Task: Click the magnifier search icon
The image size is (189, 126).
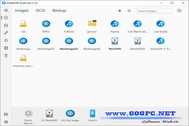Action: [129, 11]
